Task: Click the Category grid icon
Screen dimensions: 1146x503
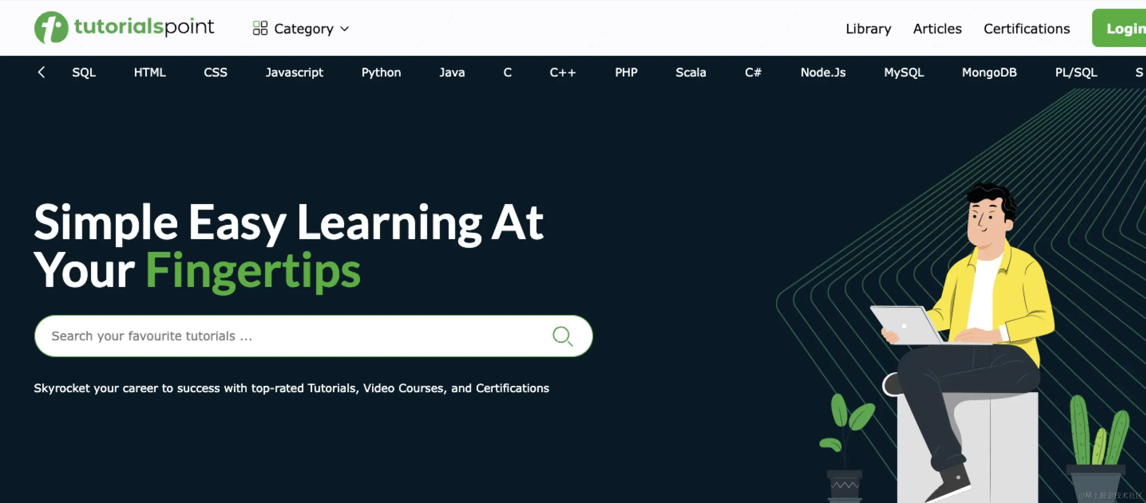Action: [x=260, y=28]
